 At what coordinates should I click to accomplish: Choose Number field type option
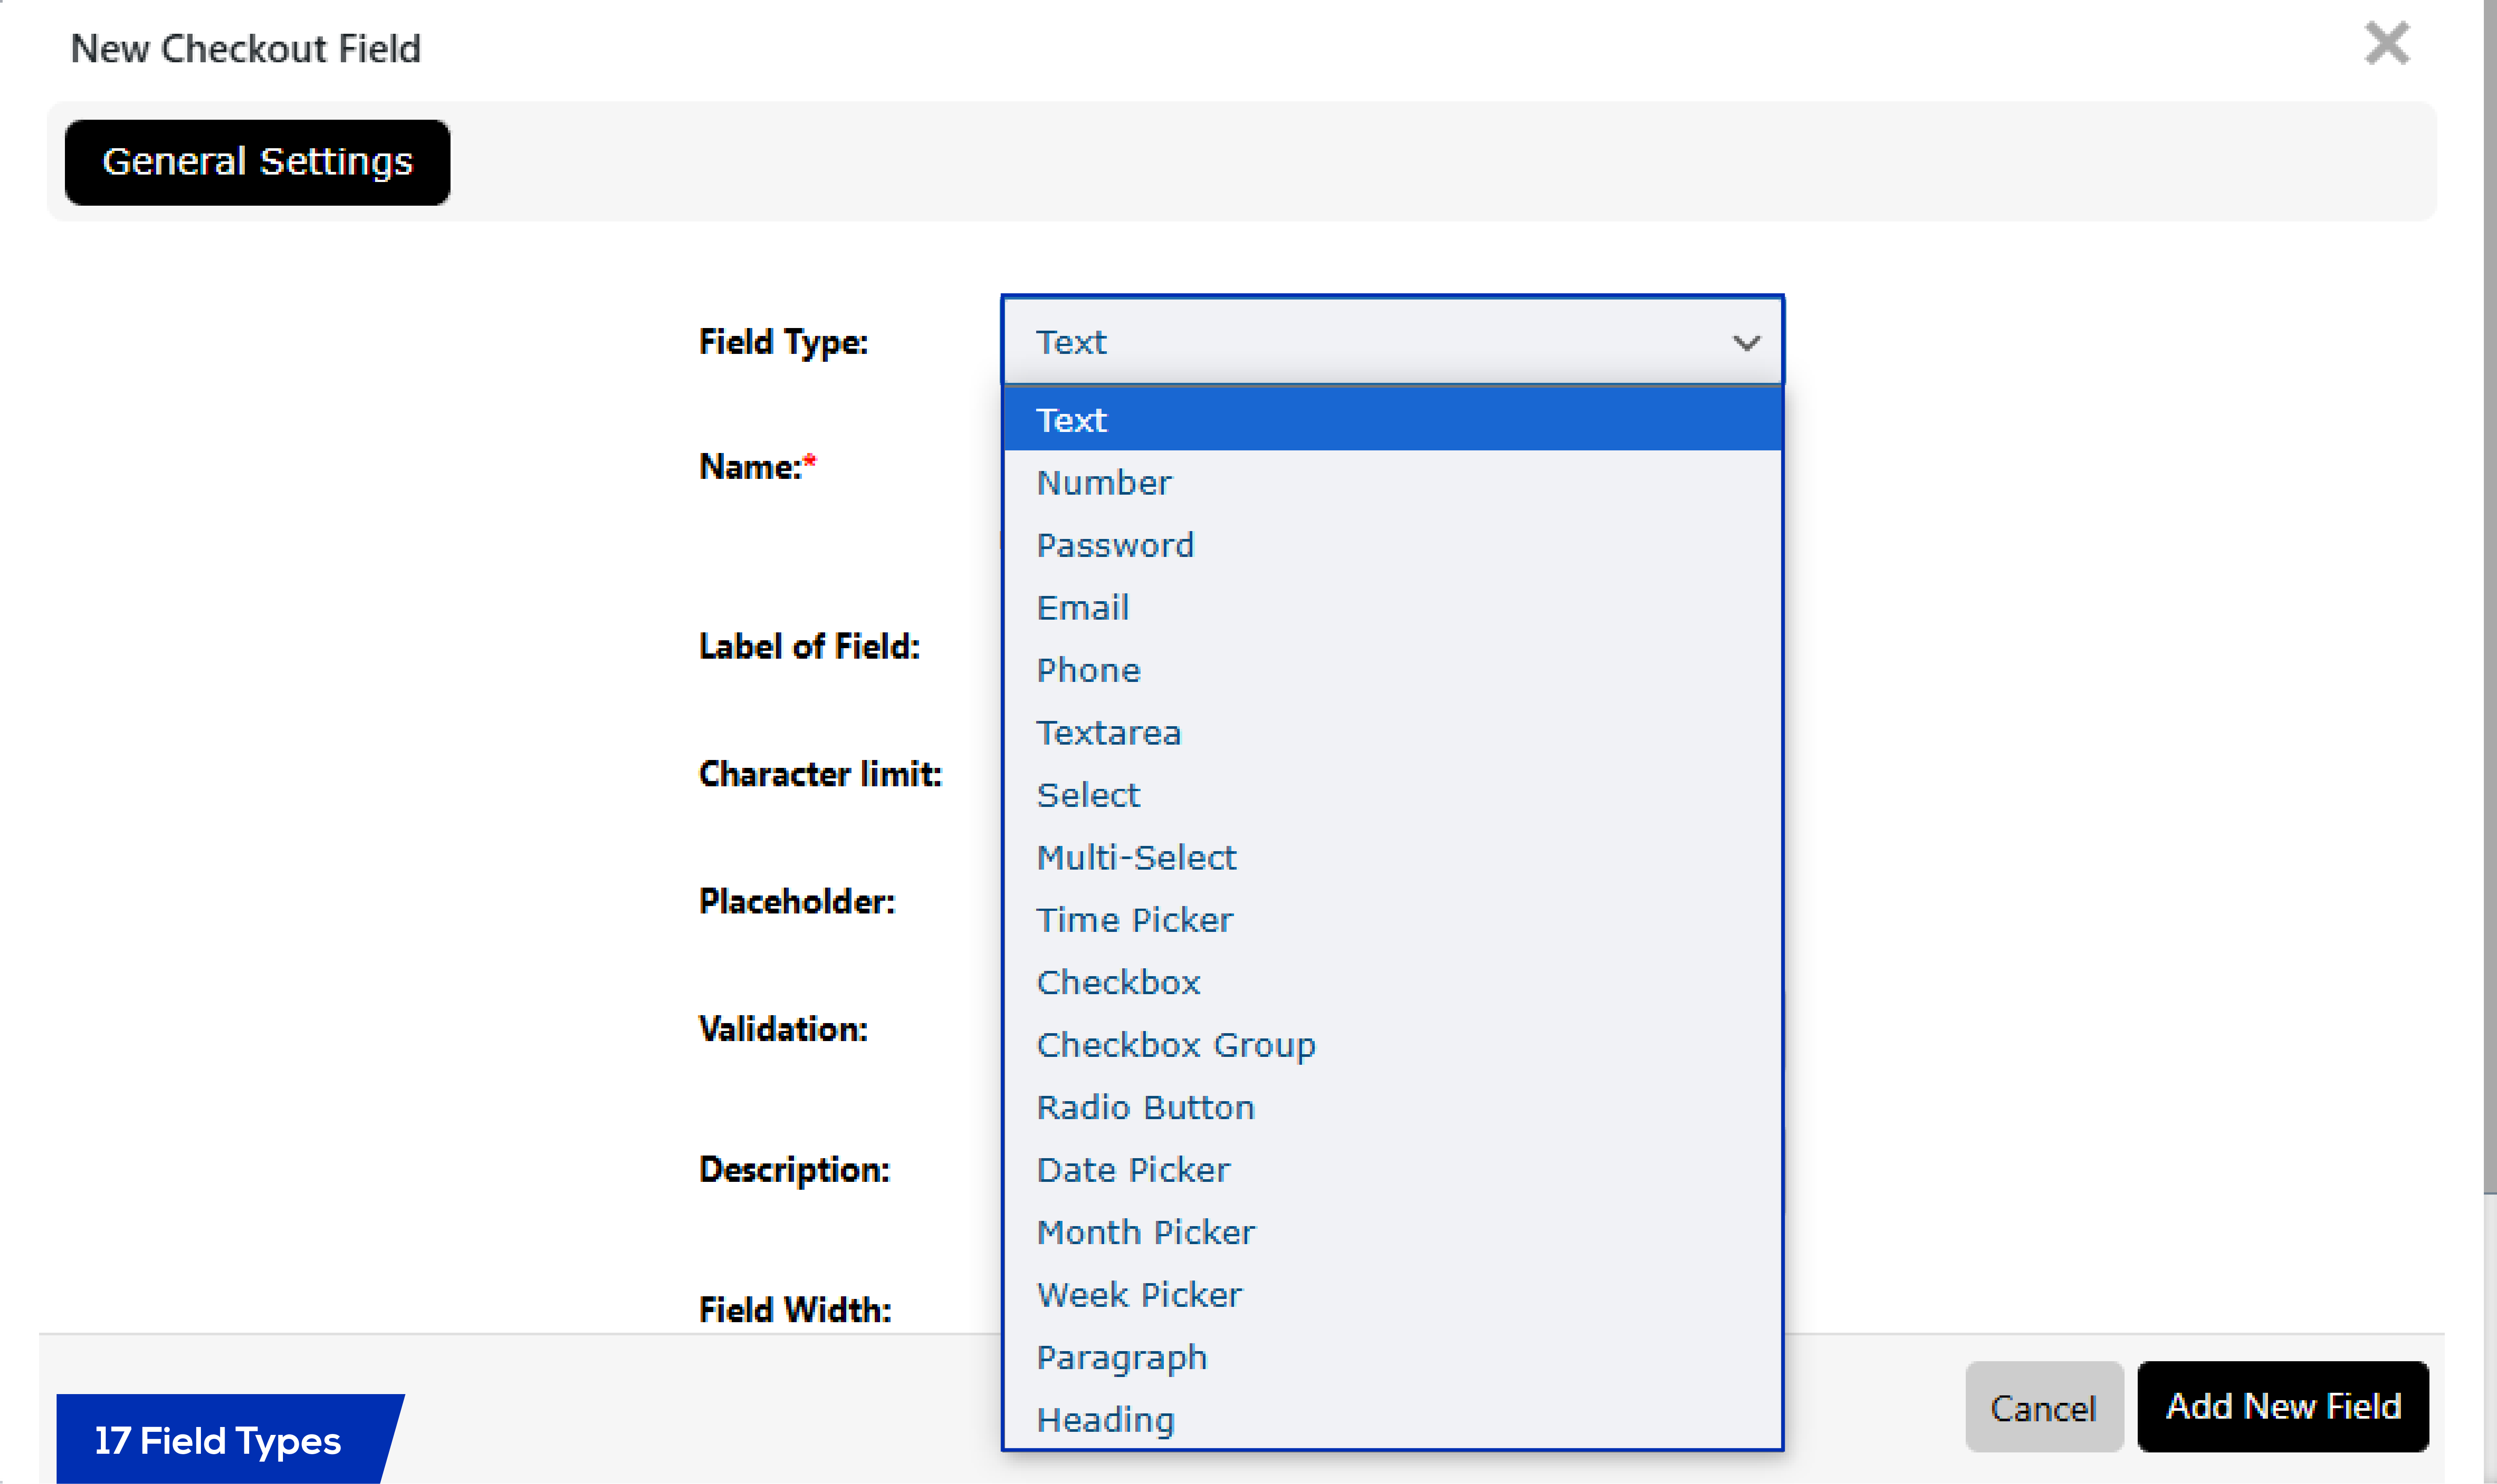(x=1392, y=483)
